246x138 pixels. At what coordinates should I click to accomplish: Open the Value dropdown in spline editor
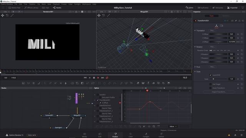[x=173, y=127]
